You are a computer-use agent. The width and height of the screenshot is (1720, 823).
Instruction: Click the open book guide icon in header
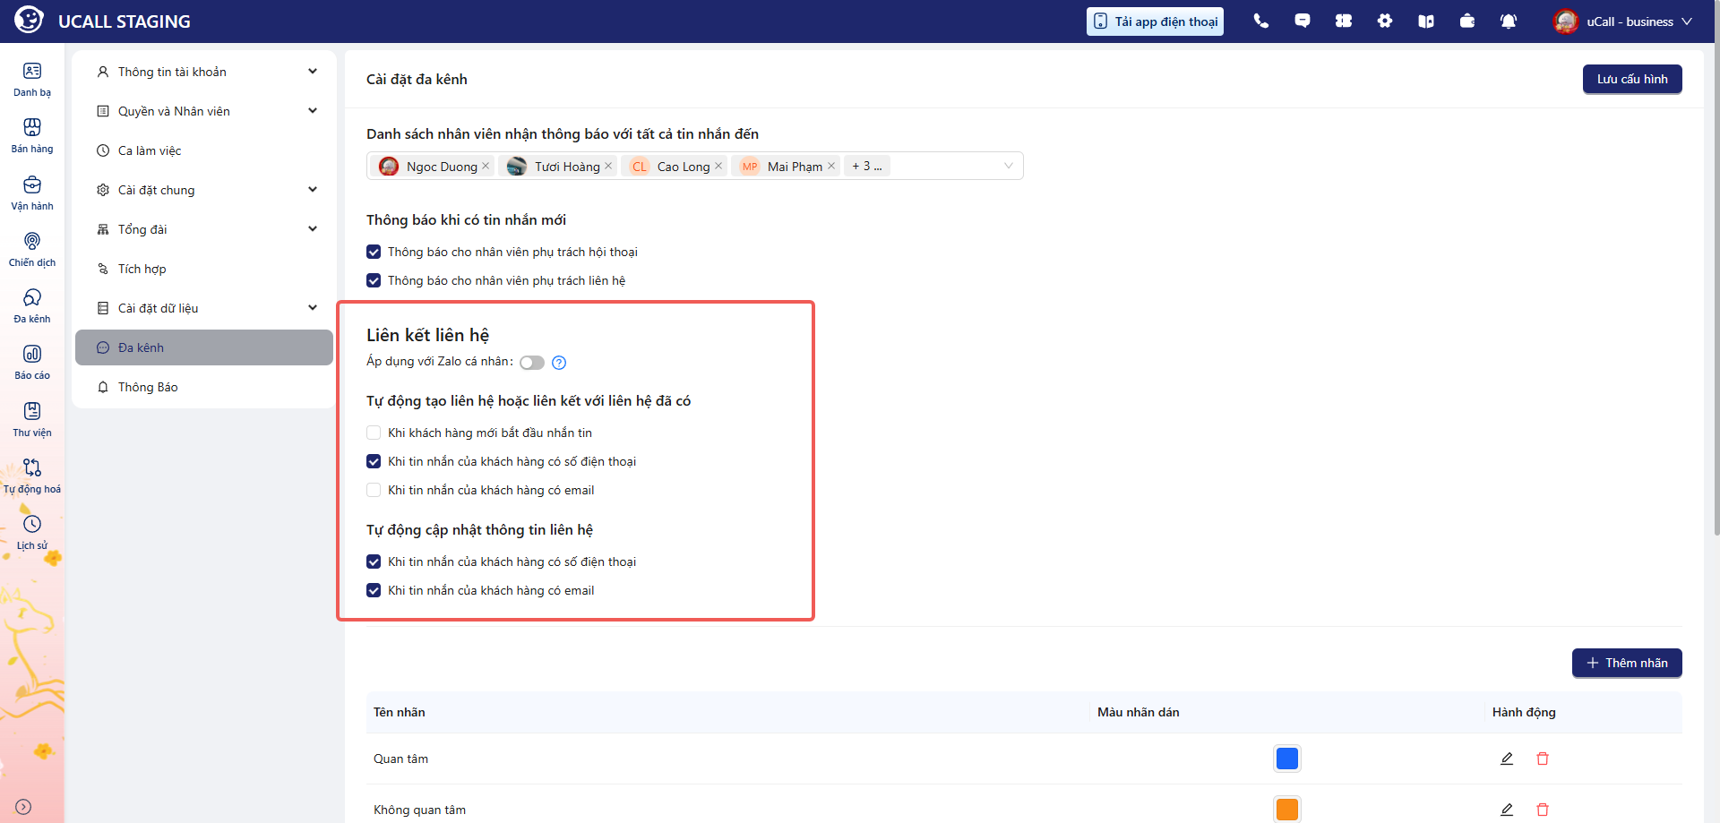pyautogui.click(x=1426, y=21)
